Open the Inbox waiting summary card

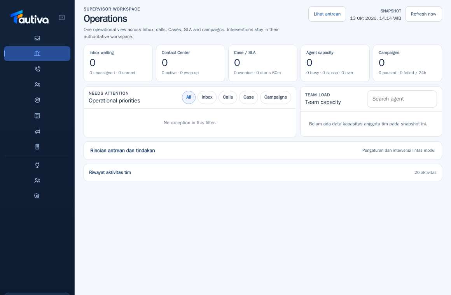click(x=118, y=63)
